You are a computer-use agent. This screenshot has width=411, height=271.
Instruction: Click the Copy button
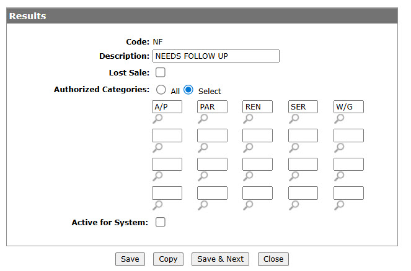point(168,259)
